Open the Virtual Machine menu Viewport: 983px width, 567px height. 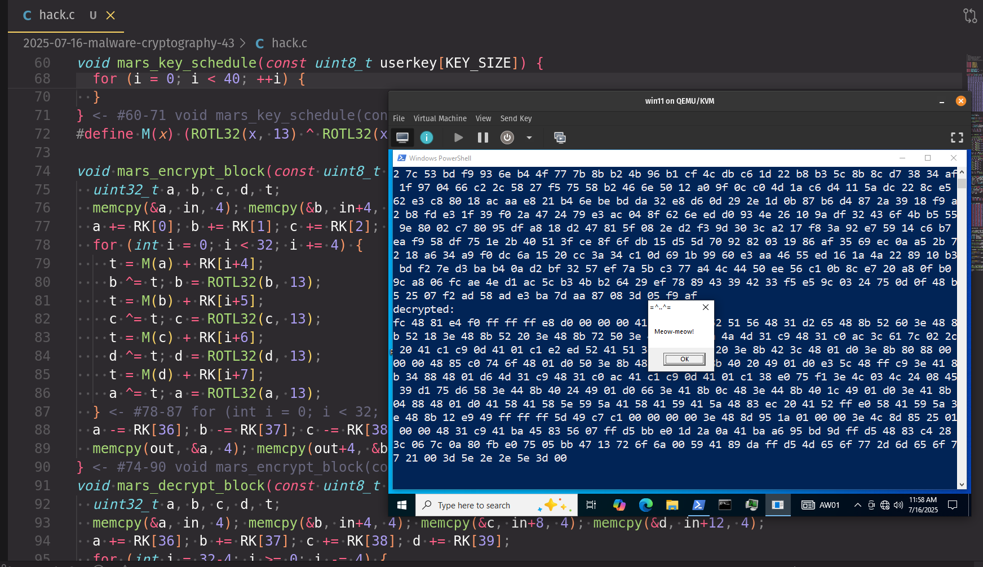440,118
